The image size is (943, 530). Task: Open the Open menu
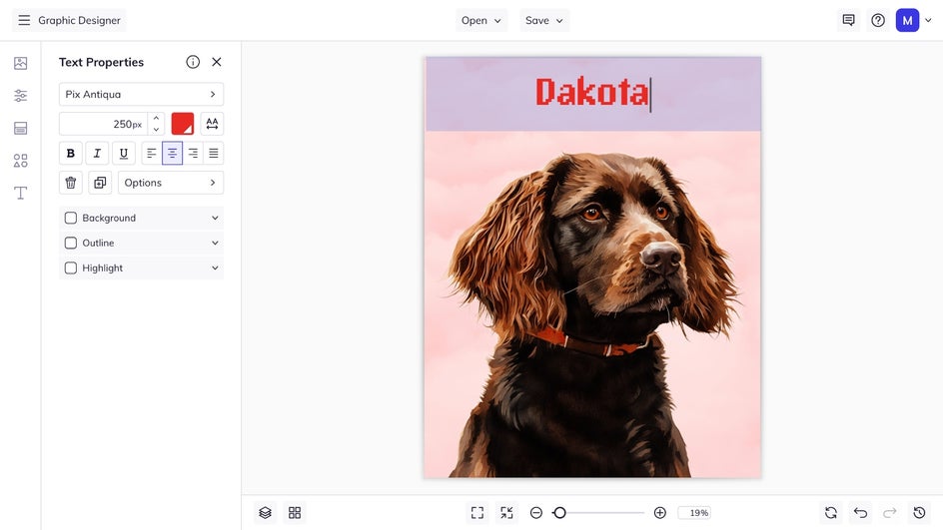[481, 20]
